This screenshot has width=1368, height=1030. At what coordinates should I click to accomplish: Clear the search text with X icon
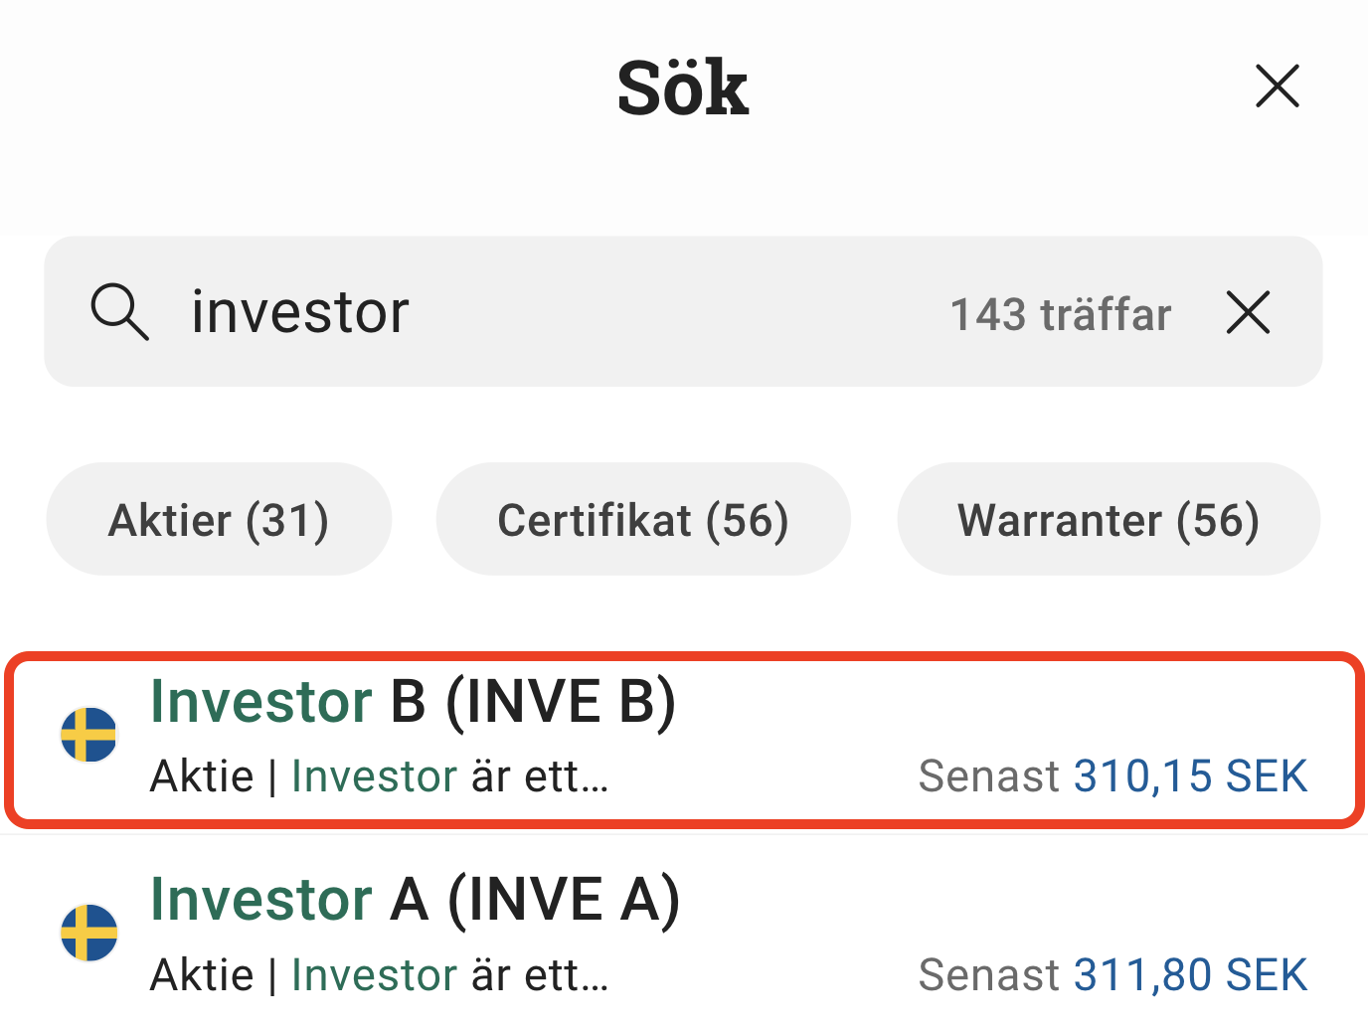[1249, 312]
